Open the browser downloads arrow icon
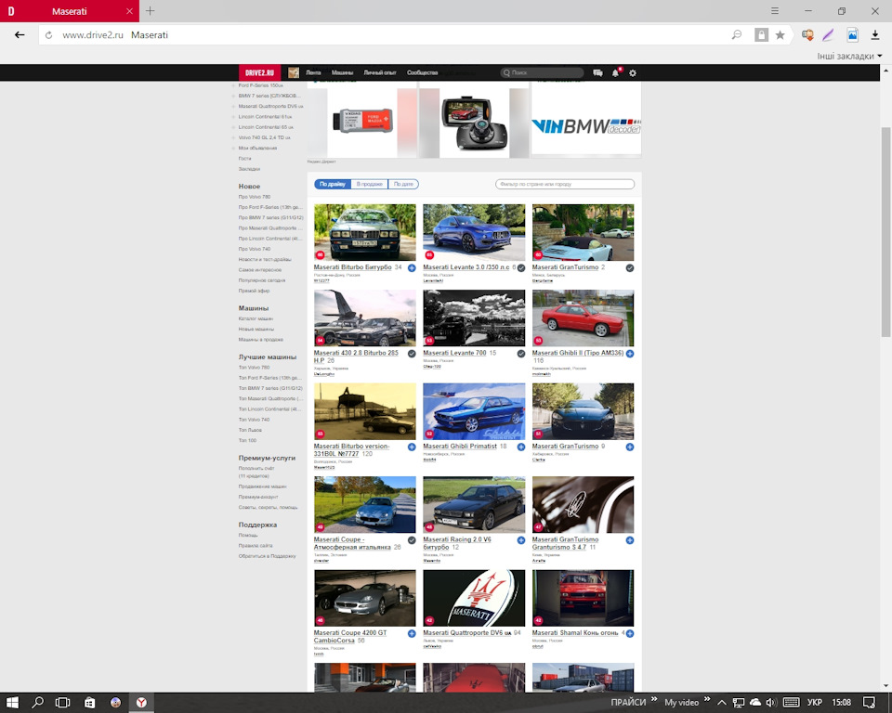 pyautogui.click(x=875, y=35)
